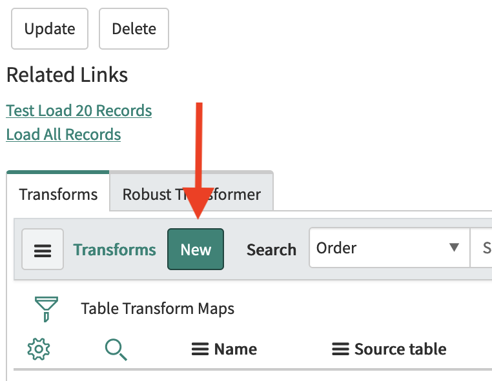Sort by the Source table column header
The width and height of the screenshot is (492, 381).
pos(400,349)
